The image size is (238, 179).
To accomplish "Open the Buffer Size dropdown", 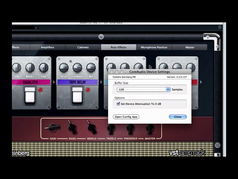I will click(x=143, y=89).
